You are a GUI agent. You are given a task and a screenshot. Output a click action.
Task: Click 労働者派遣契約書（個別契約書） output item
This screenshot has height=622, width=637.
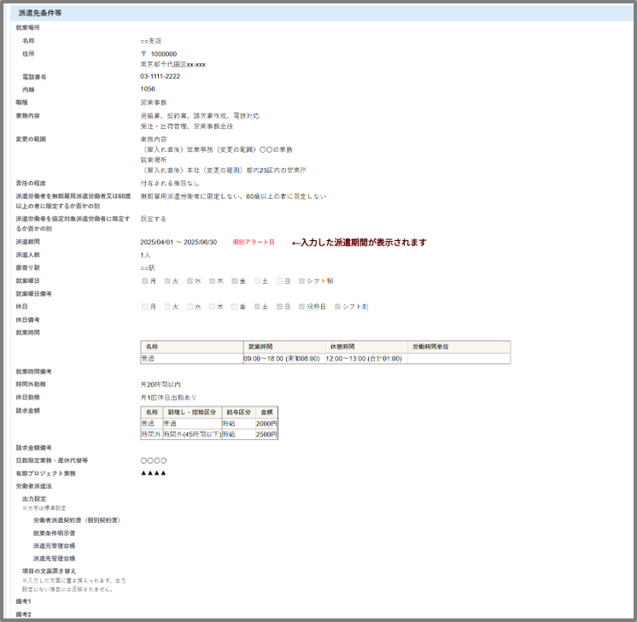pos(77,520)
